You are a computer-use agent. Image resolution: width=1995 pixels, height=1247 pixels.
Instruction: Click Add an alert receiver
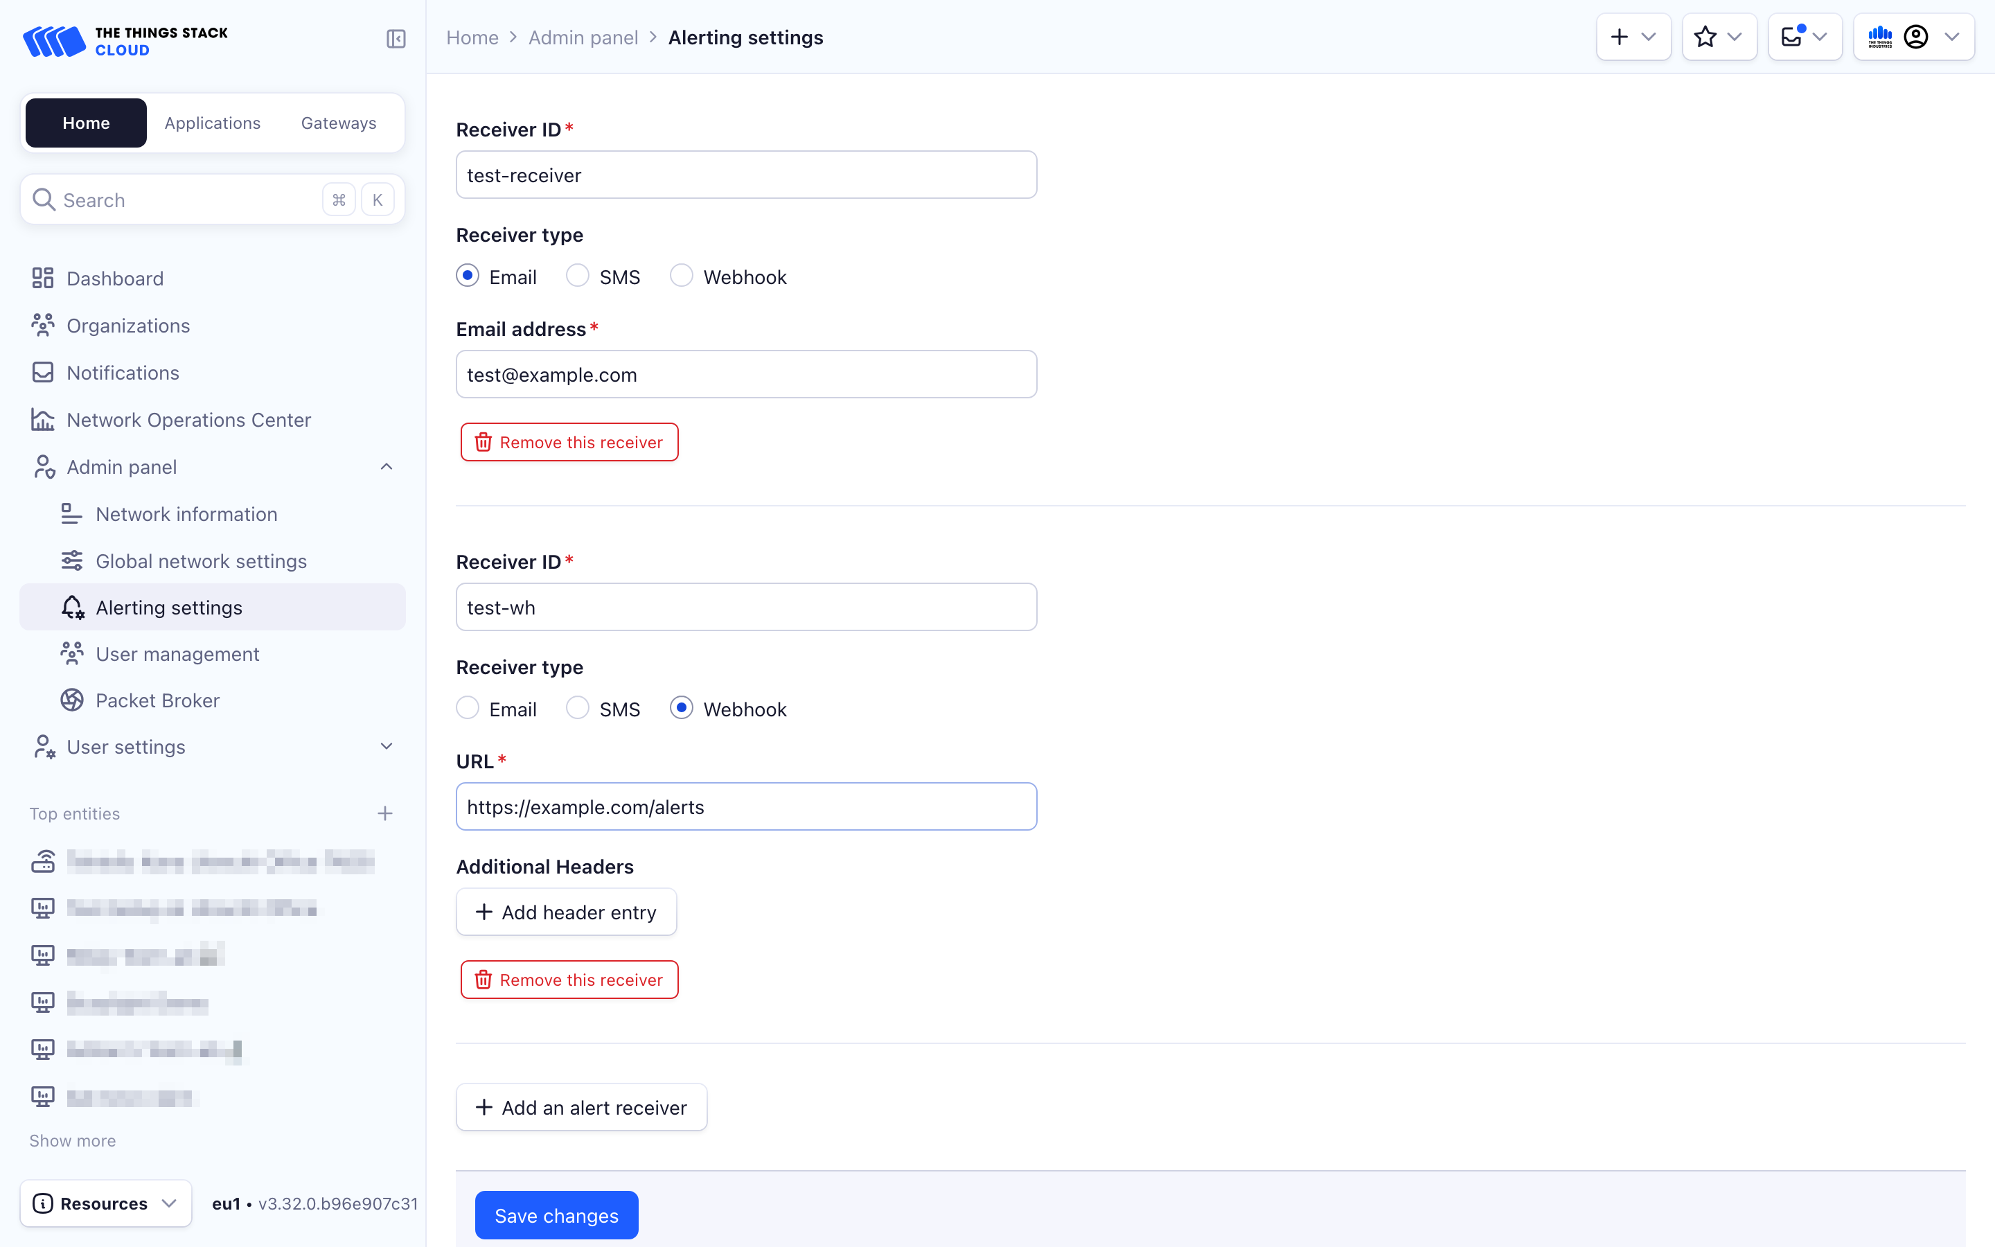pos(580,1107)
